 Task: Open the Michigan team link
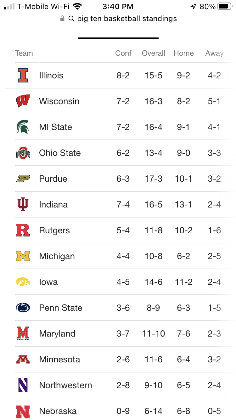coord(57,256)
